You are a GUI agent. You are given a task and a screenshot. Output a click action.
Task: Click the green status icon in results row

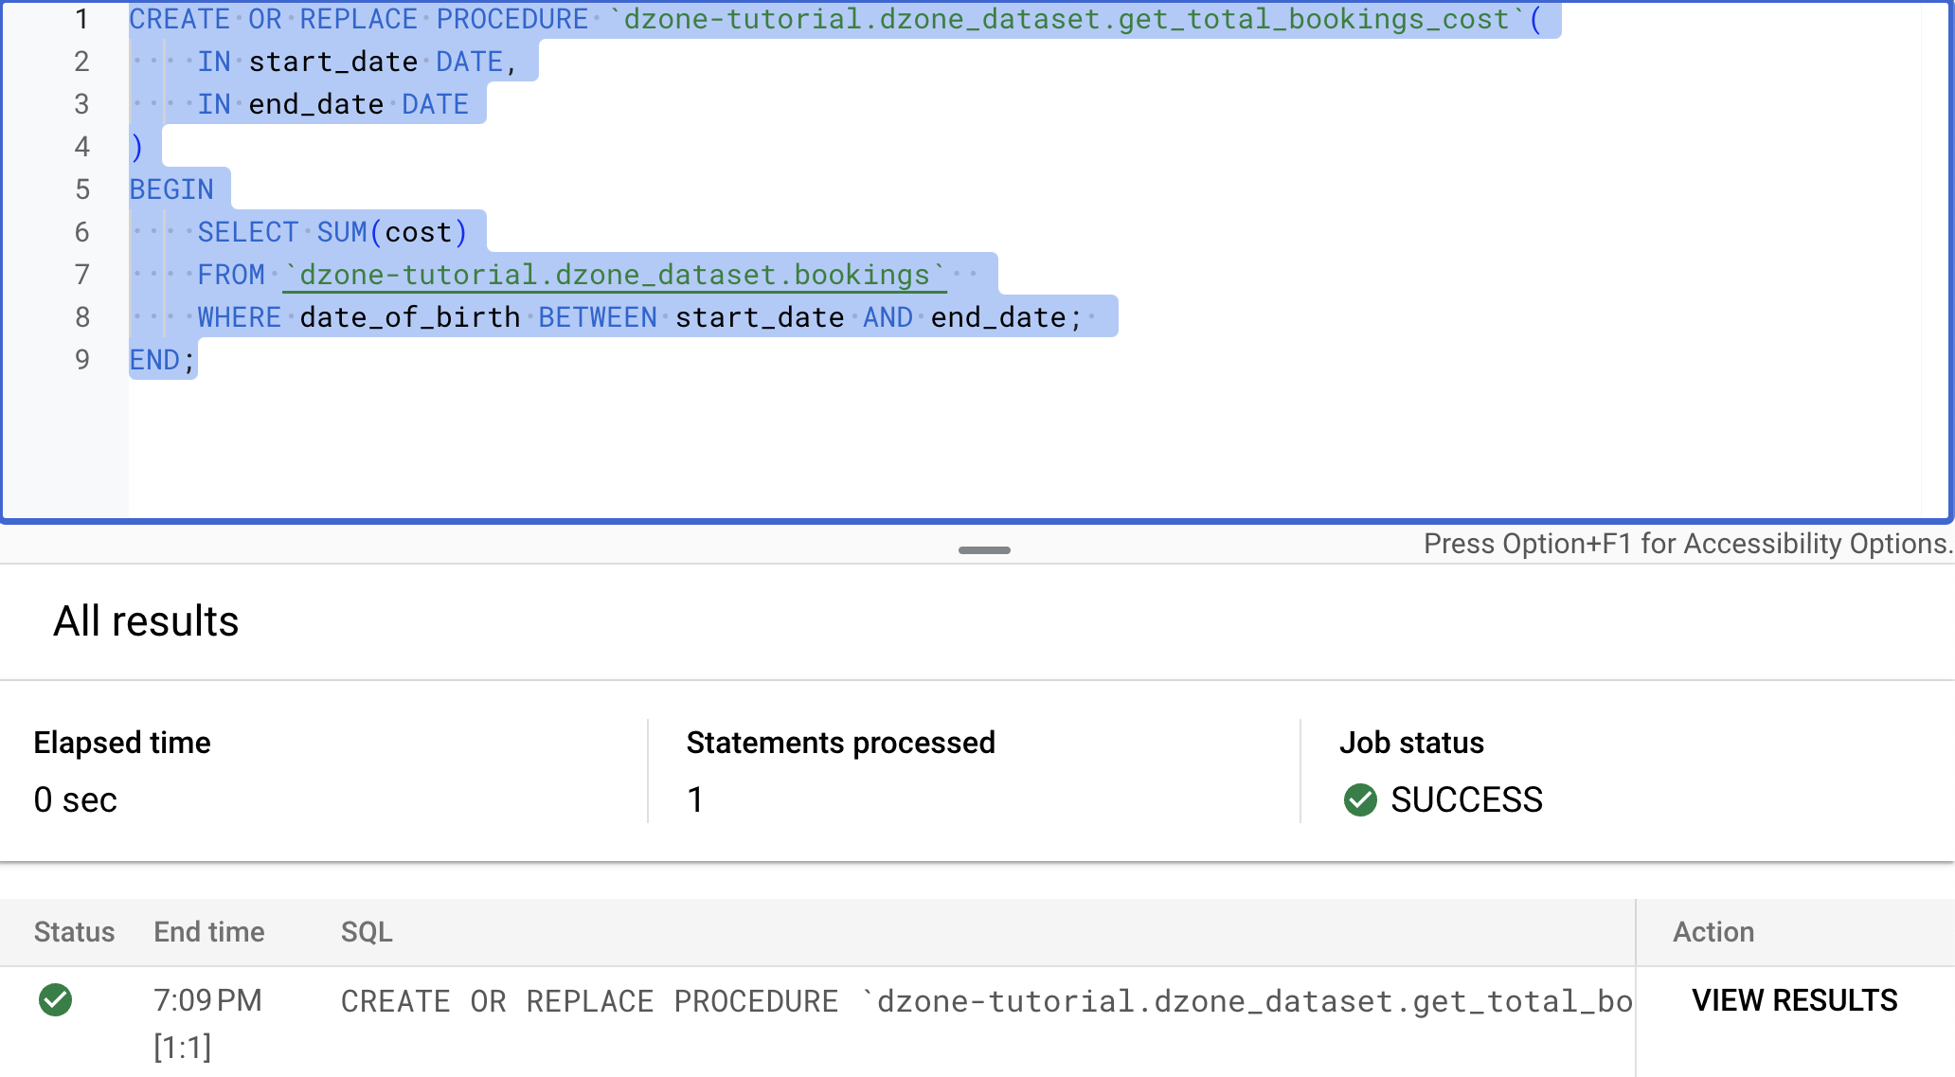[55, 1000]
